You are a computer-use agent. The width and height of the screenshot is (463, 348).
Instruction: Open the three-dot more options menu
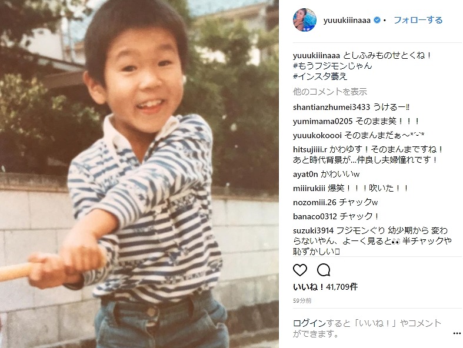457,333
